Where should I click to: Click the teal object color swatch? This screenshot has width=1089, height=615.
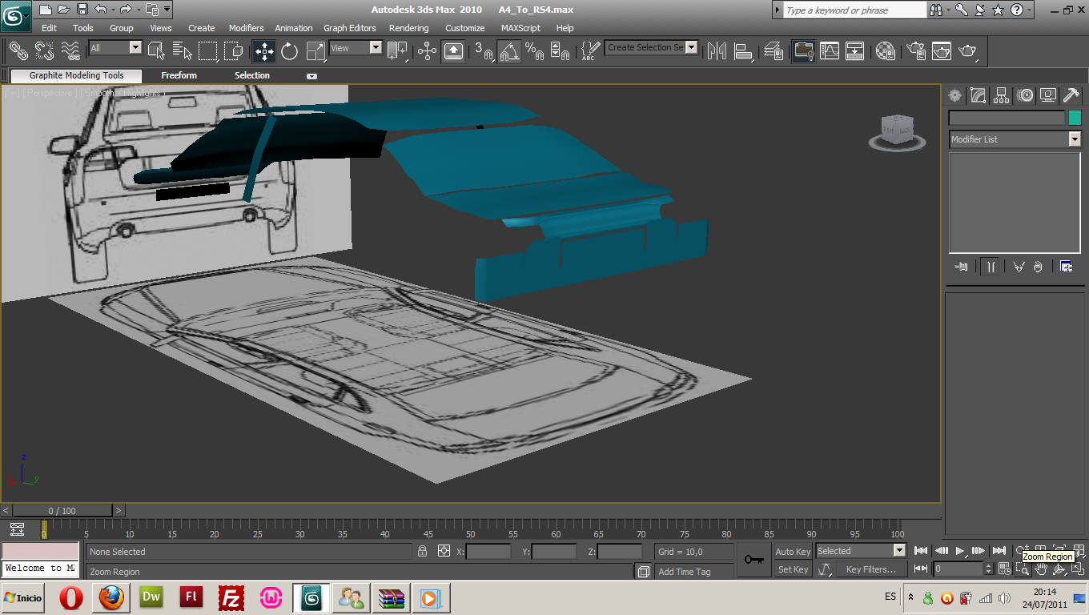click(1075, 118)
